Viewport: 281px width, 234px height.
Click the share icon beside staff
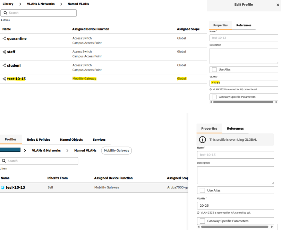pos(4,52)
